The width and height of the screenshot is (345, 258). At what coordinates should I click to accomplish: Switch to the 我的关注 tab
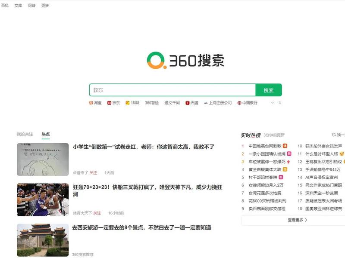[x=25, y=134]
